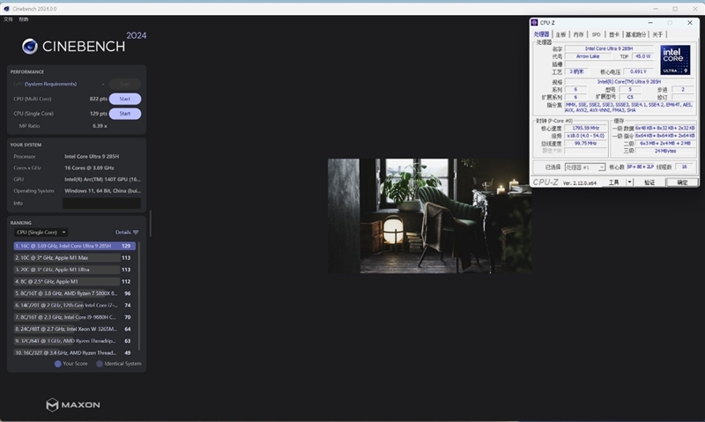The image size is (705, 422).
Task: Switch to the 内存 tab in CPU-Z
Action: 578,34
